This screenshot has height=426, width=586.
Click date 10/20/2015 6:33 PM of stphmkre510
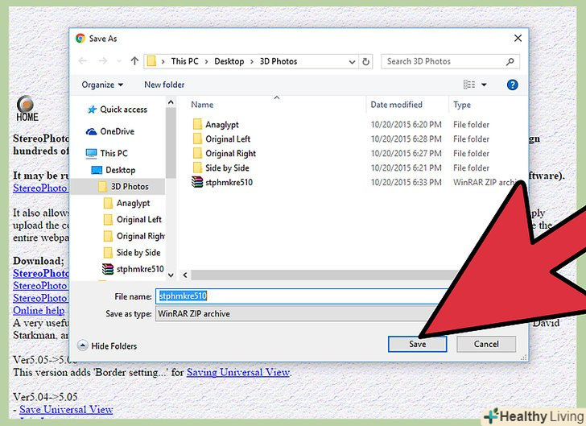[x=406, y=183]
